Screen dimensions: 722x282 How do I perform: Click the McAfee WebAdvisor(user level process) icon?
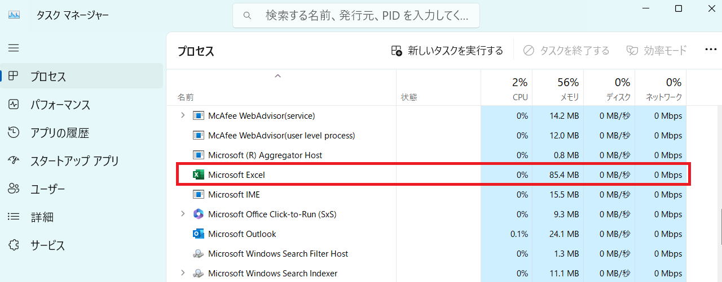coord(198,136)
